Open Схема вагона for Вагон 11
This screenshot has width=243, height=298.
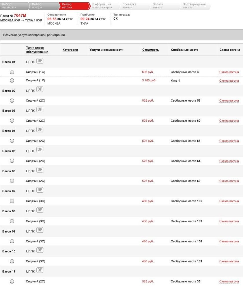229,282
